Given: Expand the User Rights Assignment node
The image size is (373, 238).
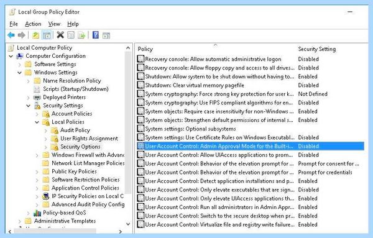Looking at the screenshot, I should 45,139.
